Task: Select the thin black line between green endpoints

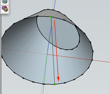Action: [x=53, y=50]
